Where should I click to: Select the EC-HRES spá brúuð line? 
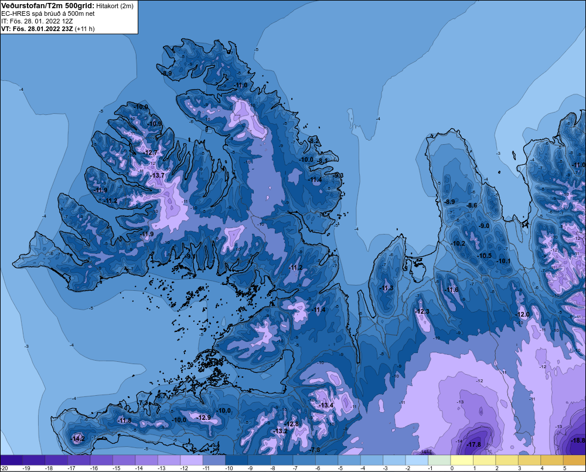48,13
